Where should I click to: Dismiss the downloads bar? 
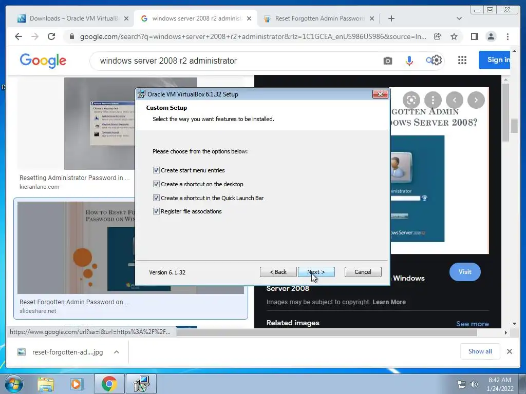[509, 351]
